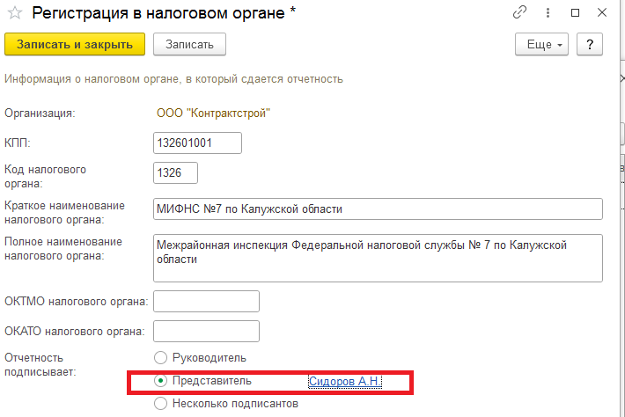Expand the Еще dropdown menu
The width and height of the screenshot is (625, 417).
click(x=541, y=44)
